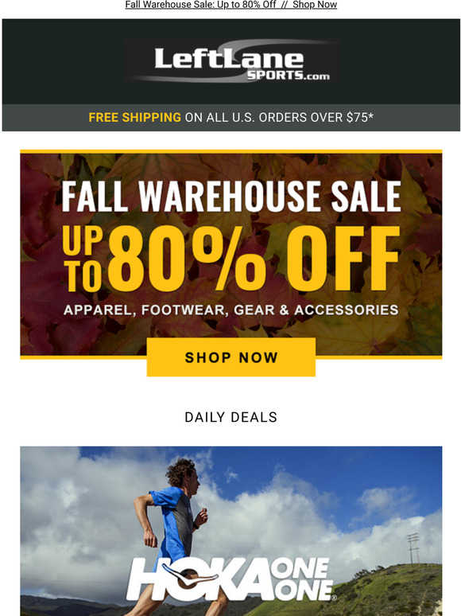The height and width of the screenshot is (616, 461).
Task: Select the yellow 'FREE SHIPPING' text
Action: 134,118
